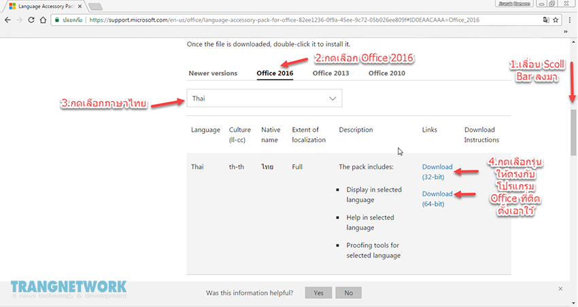Click the scrollbar up arrow
The height and width of the screenshot is (307, 578).
573,42
